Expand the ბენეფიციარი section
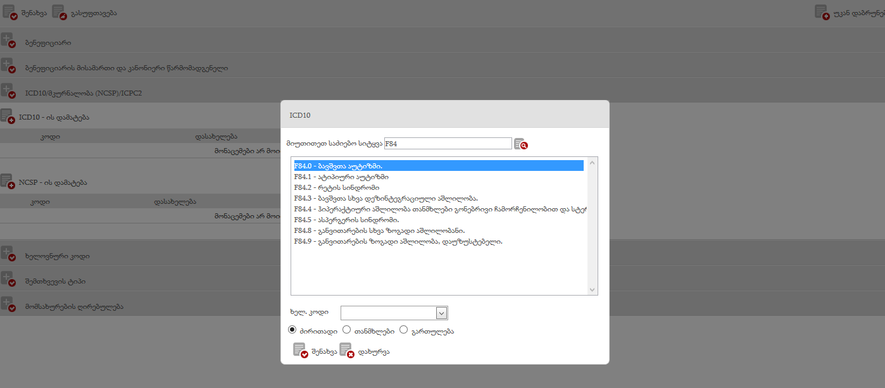The height and width of the screenshot is (388, 885). [8, 42]
